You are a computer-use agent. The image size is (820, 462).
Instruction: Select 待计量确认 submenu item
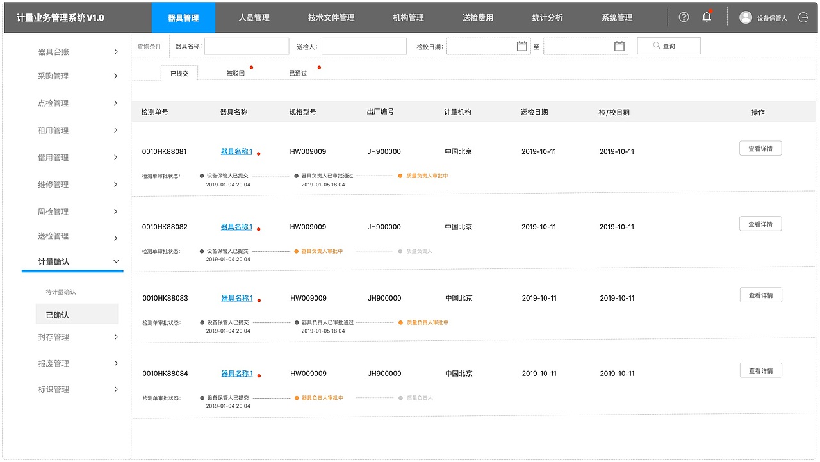point(61,292)
